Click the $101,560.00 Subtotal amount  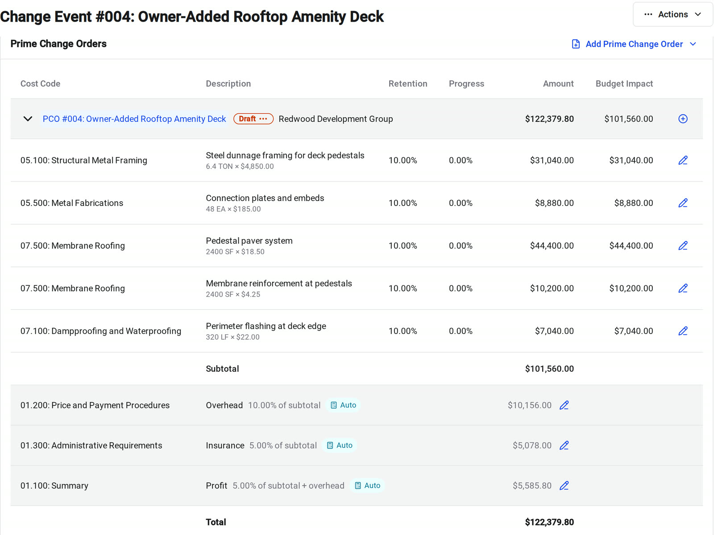(549, 369)
